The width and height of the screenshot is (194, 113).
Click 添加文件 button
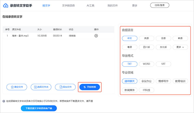[x=65, y=87]
